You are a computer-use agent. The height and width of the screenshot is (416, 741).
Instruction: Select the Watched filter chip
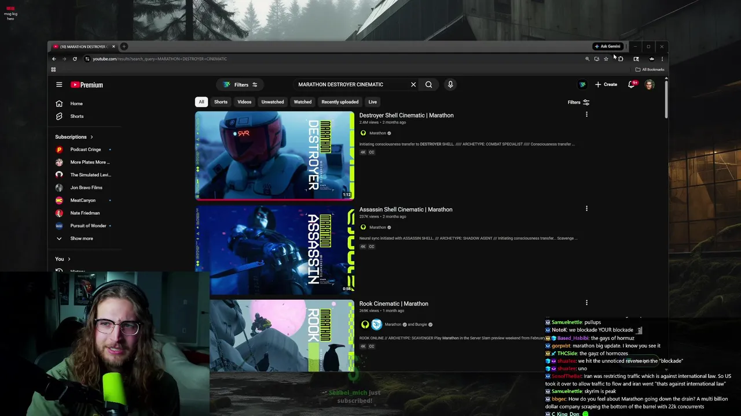[x=303, y=102]
